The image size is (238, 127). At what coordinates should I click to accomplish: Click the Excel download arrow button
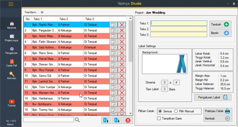click(117, 120)
